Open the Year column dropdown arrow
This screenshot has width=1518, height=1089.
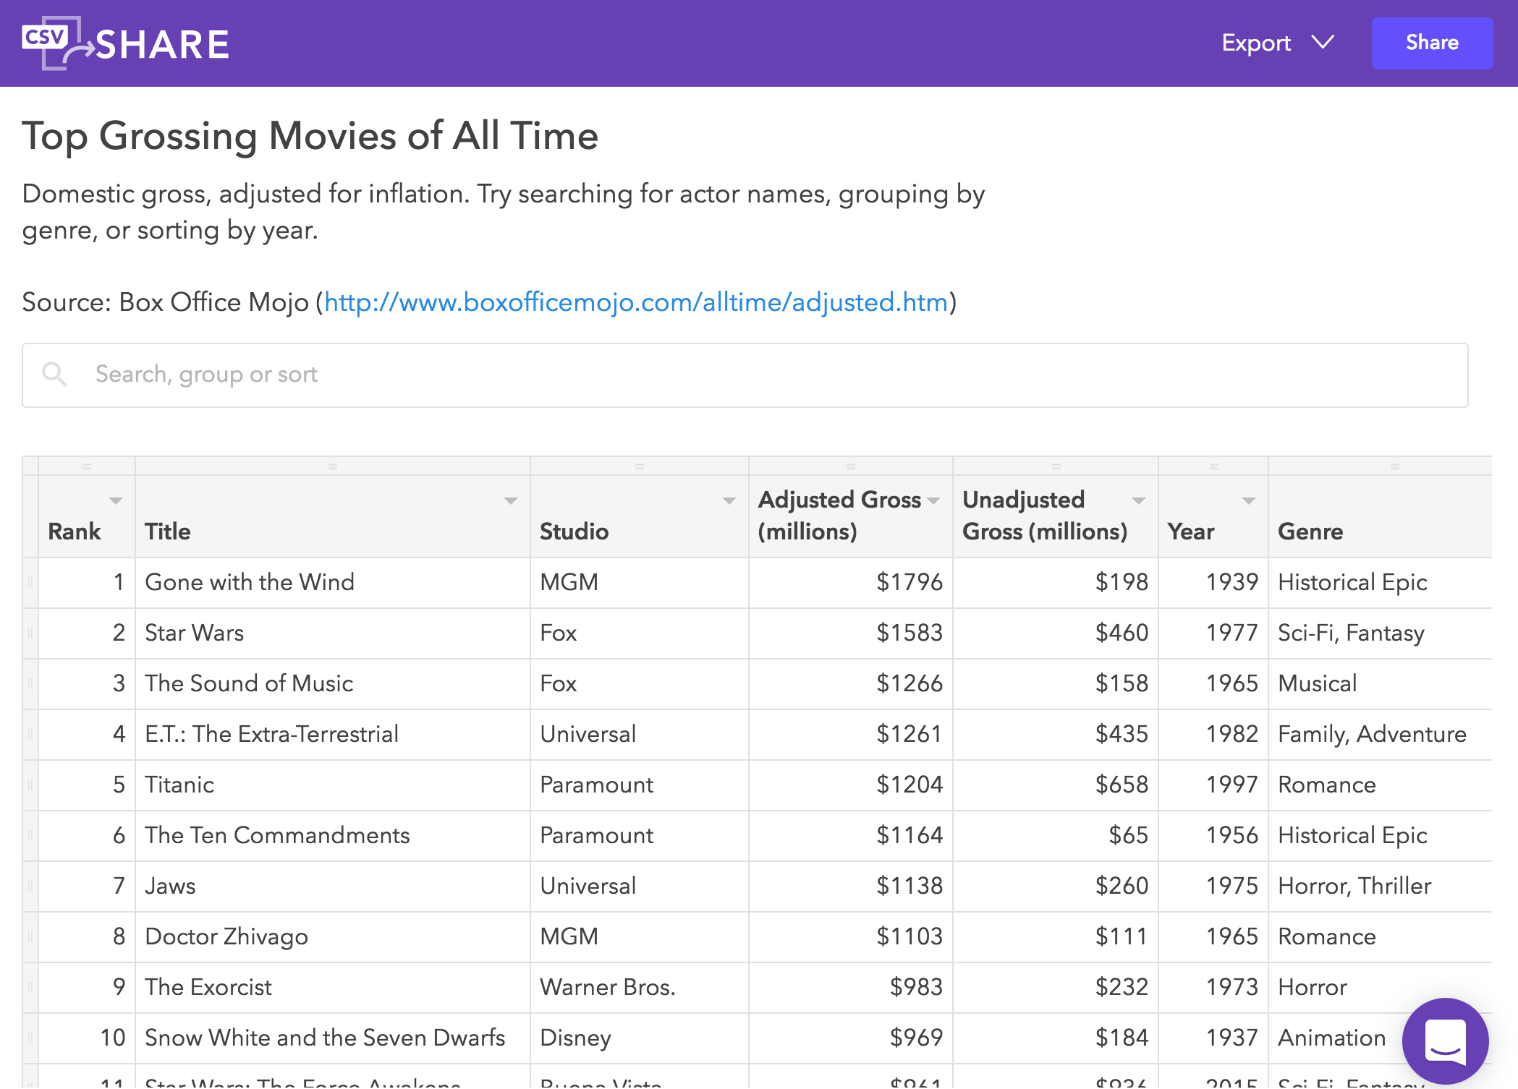pyautogui.click(x=1249, y=500)
